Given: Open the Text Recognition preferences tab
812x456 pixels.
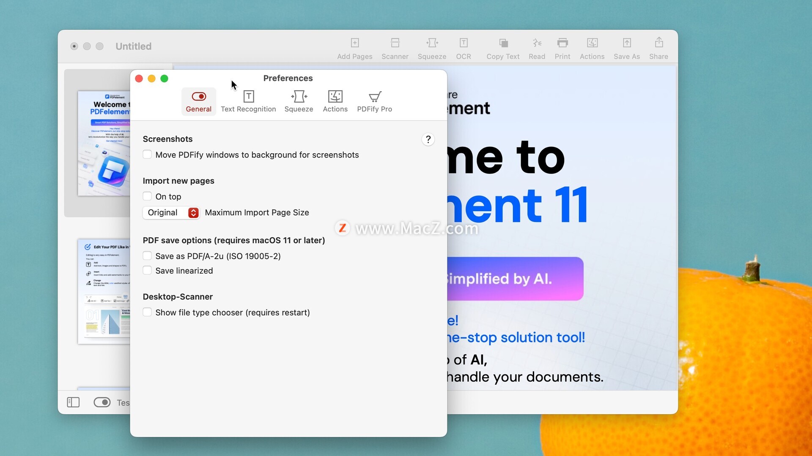Looking at the screenshot, I should coord(248,102).
